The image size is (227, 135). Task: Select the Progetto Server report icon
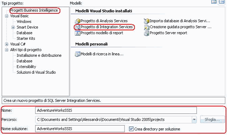(146, 33)
